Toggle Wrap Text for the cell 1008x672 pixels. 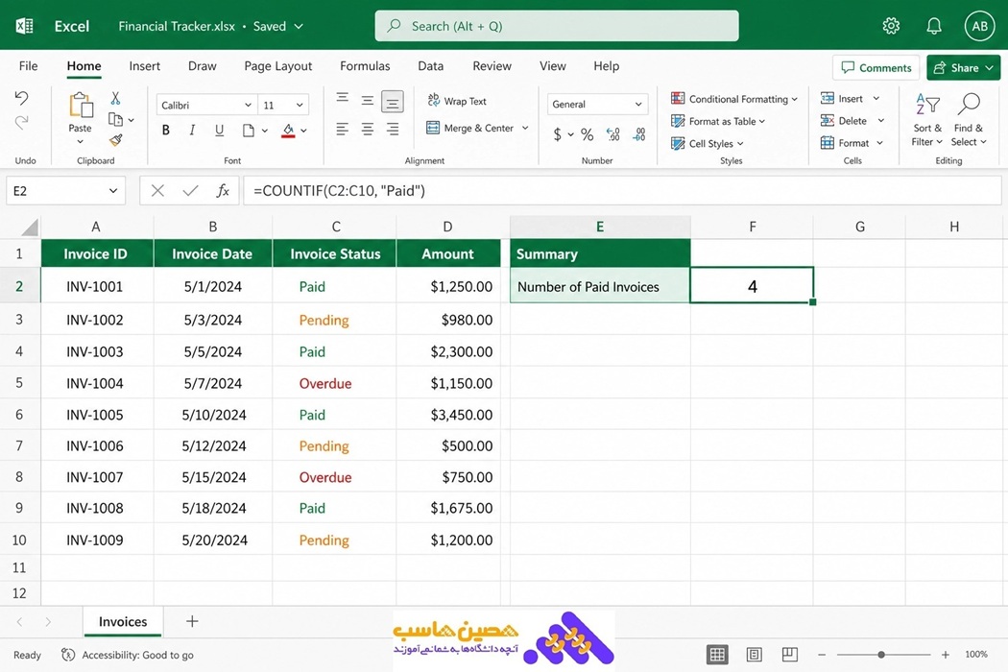[457, 101]
